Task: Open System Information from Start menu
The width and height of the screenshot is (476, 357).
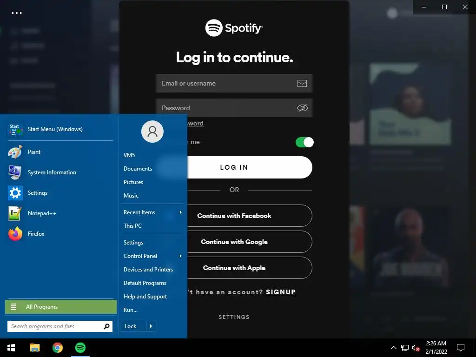Action: tap(60, 172)
